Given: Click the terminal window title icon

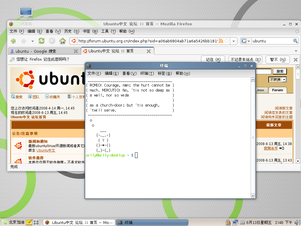Looking at the screenshot, I should pos(89,66).
